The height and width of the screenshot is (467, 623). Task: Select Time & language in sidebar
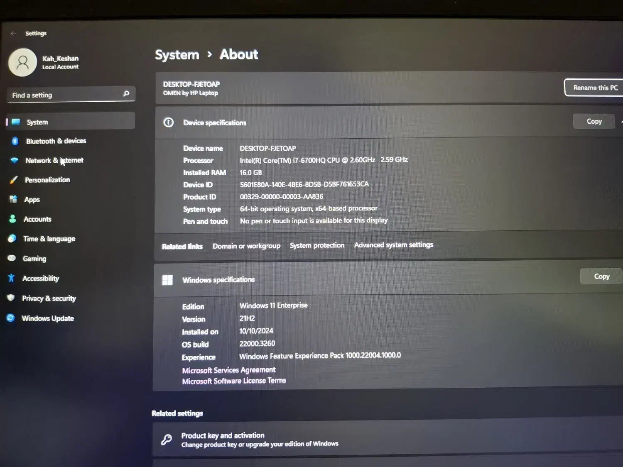(x=49, y=239)
